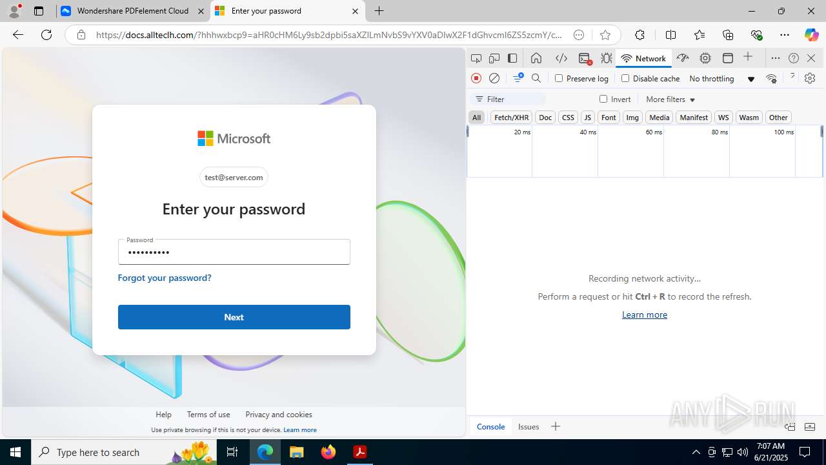View site information lock icon
The height and width of the screenshot is (465, 826).
pyautogui.click(x=81, y=35)
